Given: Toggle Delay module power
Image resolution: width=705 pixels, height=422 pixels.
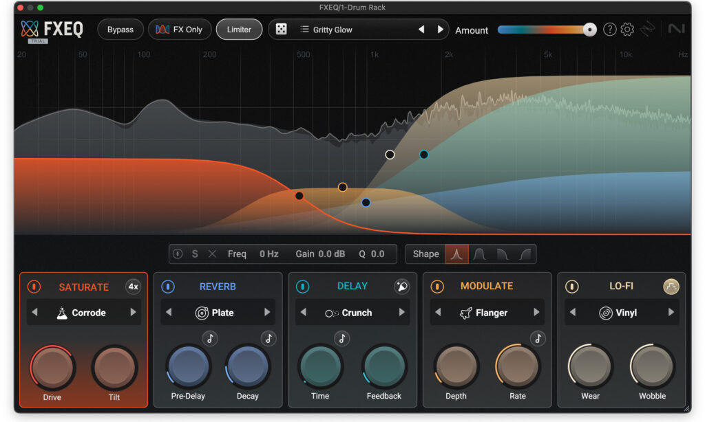Looking at the screenshot, I should 303,287.
